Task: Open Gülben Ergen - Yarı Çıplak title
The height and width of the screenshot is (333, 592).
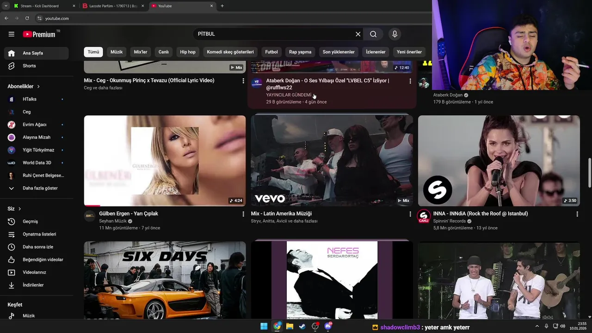Action: [129, 214]
